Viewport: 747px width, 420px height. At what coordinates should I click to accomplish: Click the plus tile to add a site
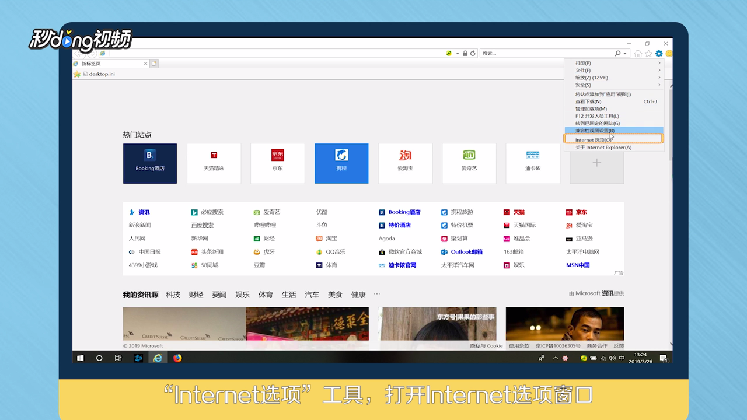[x=596, y=163]
